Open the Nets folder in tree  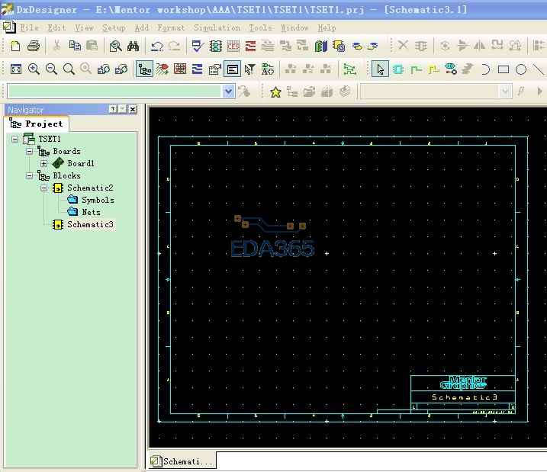coord(91,212)
